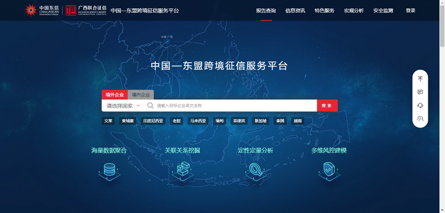Click the 海量数据聚合 heading
Screen dimensions: 445x213
(109, 150)
